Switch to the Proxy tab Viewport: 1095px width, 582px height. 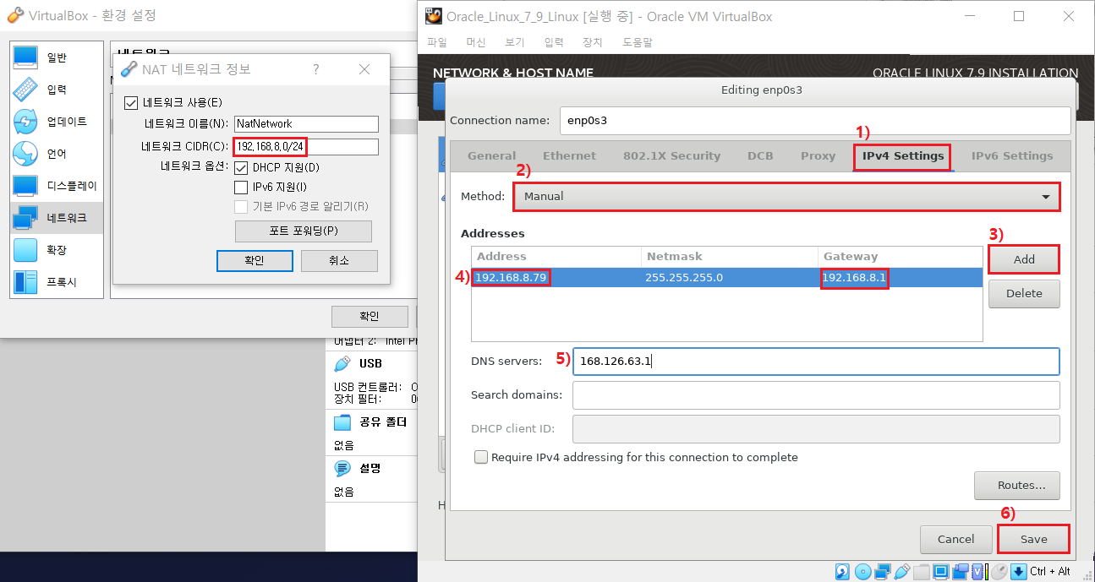[x=818, y=156]
